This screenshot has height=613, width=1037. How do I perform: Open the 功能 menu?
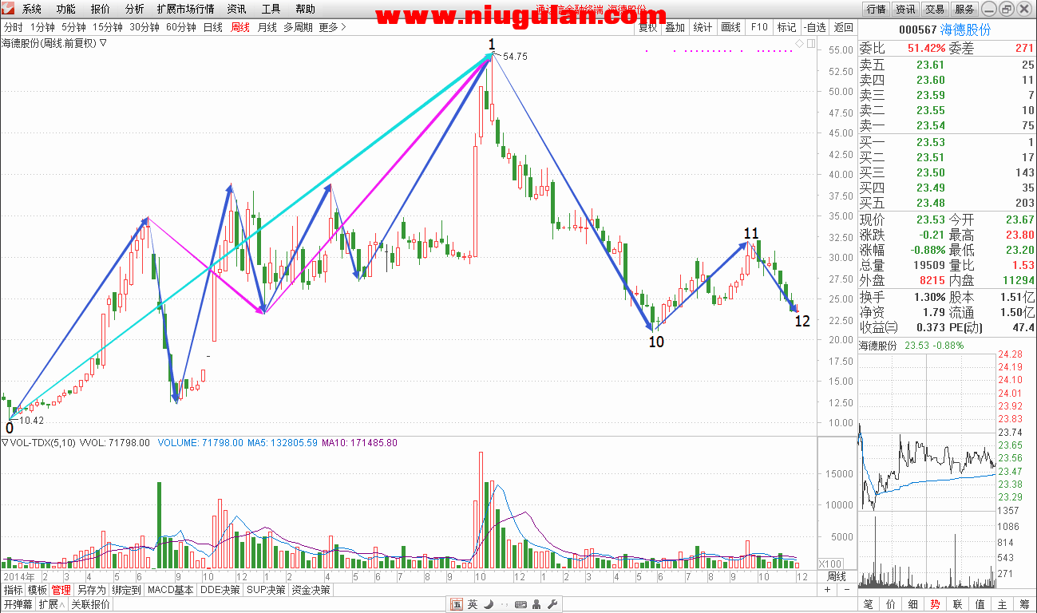[66, 10]
